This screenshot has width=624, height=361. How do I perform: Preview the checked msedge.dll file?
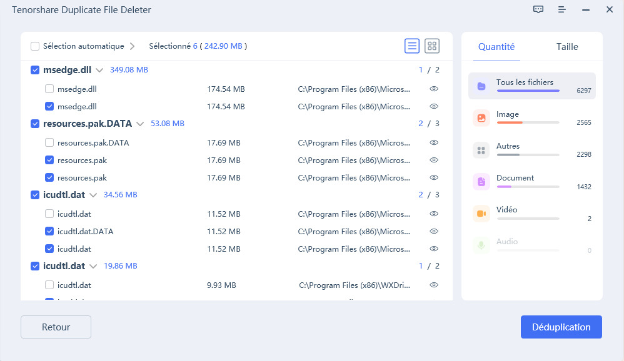point(434,106)
